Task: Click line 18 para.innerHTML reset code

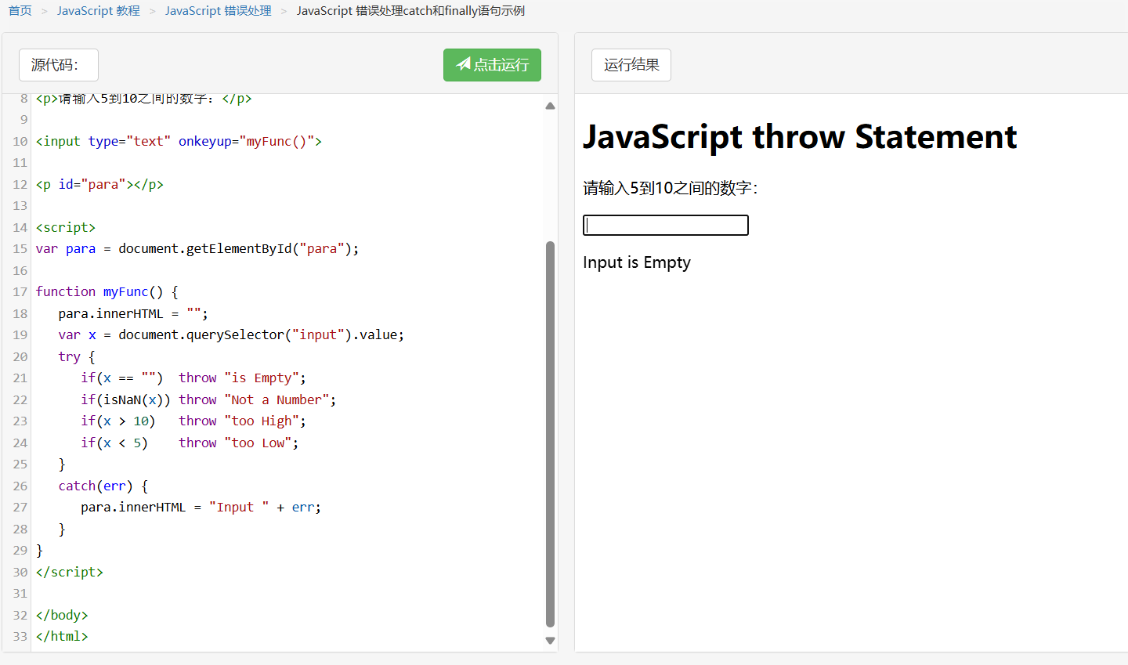Action: [x=133, y=313]
